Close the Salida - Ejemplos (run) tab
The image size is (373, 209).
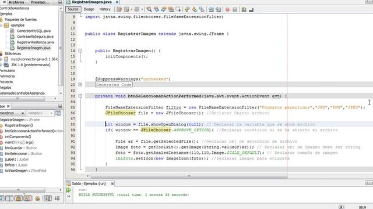click(x=112, y=183)
